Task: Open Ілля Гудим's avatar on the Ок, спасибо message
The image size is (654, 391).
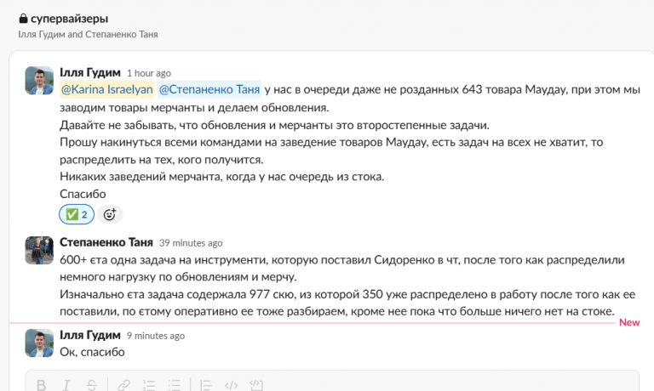Action: point(39,343)
